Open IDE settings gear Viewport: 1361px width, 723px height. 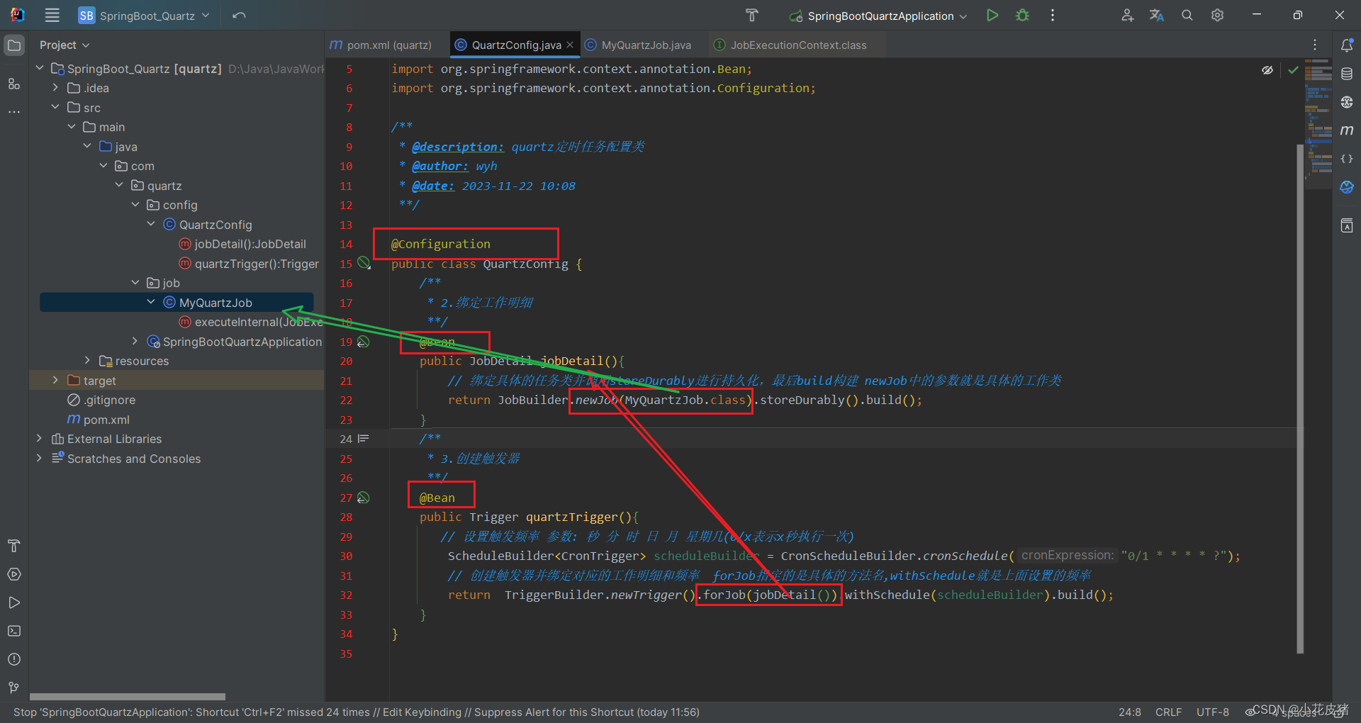(x=1217, y=15)
